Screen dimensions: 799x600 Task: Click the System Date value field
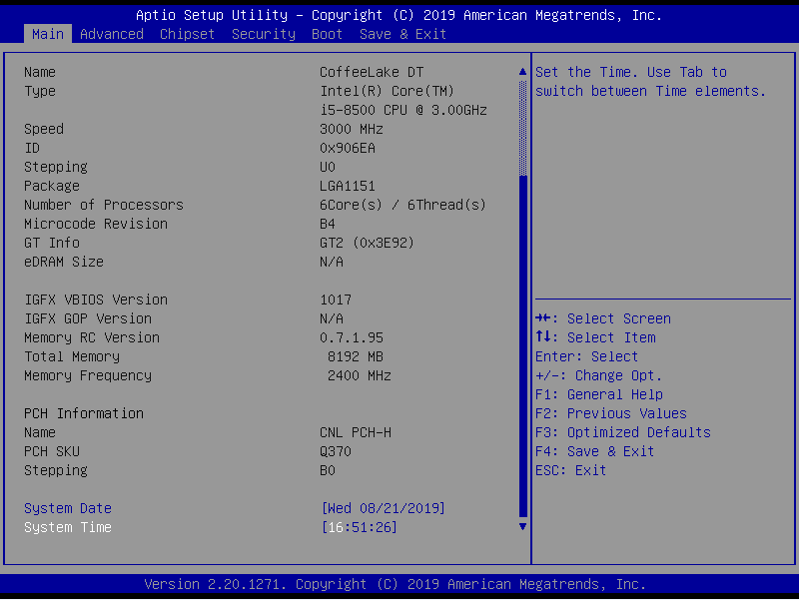pos(384,508)
